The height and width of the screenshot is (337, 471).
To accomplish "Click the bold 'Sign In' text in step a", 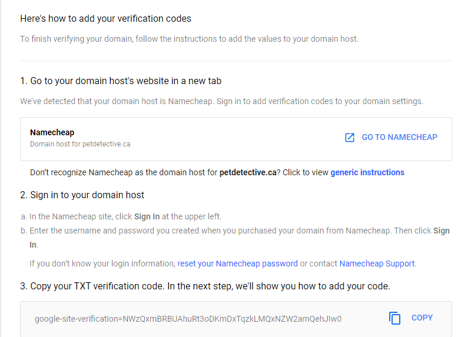I will click(x=147, y=216).
